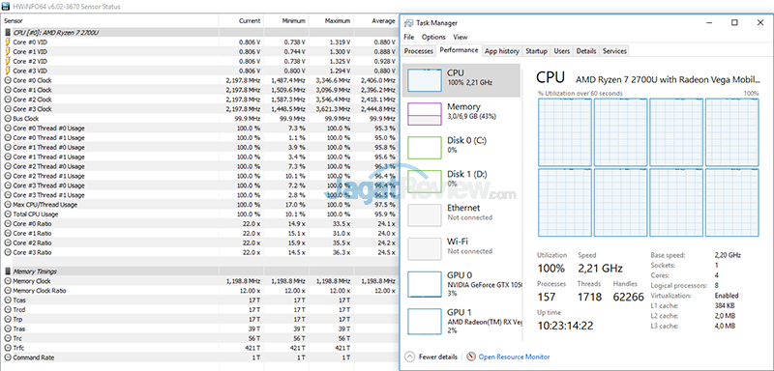774x371 pixels.
Task: Maximize the Task Manager window
Action: click(734, 22)
